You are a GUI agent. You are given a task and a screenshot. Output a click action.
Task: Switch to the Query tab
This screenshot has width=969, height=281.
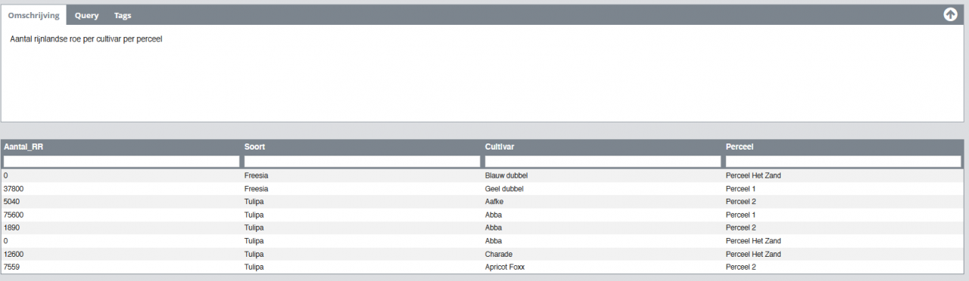pos(86,15)
